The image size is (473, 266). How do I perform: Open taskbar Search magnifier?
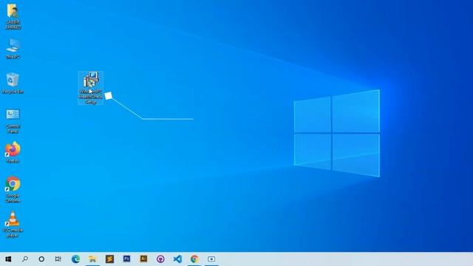pyautogui.click(x=25, y=259)
